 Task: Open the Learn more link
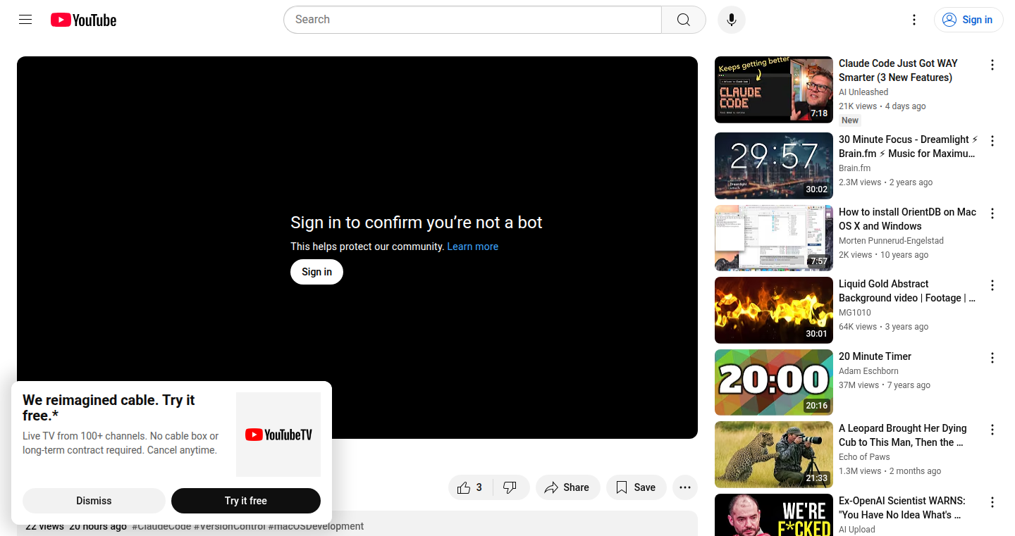pos(472,247)
